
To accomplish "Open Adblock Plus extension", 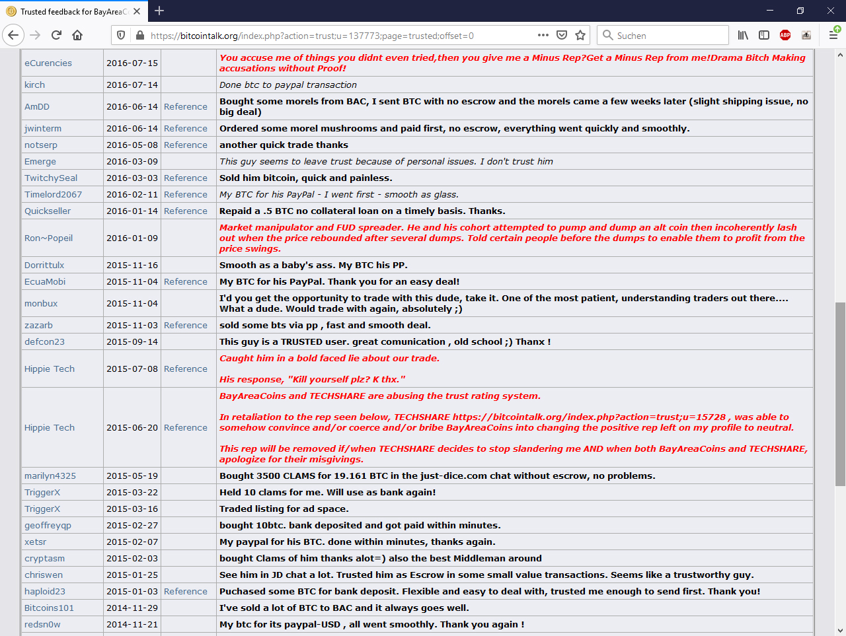I will [785, 35].
